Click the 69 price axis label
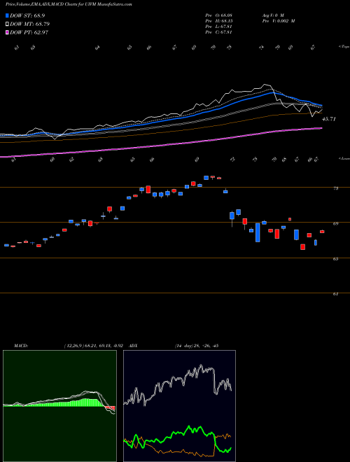The height and width of the screenshot is (462, 350). [335, 223]
